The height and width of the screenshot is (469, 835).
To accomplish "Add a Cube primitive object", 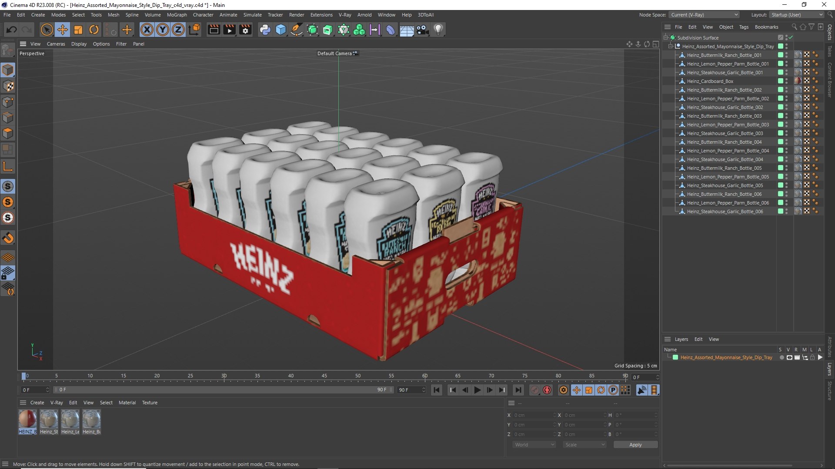I will point(281,30).
